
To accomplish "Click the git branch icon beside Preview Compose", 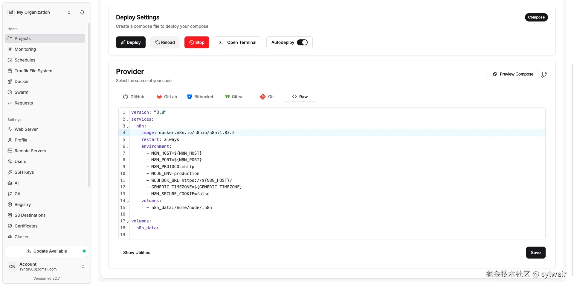I will (544, 74).
